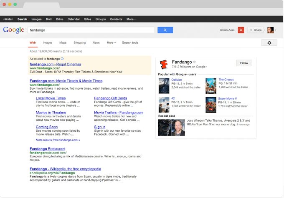This screenshot has width=284, height=198.
Task: Open Sites from the black bar
Action: point(87,19)
